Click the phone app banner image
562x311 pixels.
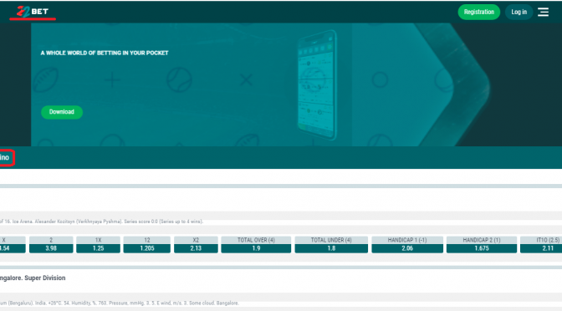click(316, 85)
